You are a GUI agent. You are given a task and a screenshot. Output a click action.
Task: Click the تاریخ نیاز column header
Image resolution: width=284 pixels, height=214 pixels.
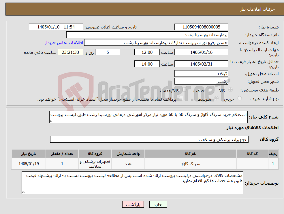click(x=29, y=154)
